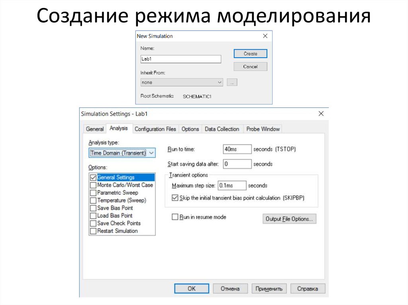Enable Save Check Points

click(93, 223)
